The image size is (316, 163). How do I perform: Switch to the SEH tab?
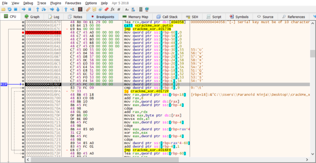[x=192, y=17]
